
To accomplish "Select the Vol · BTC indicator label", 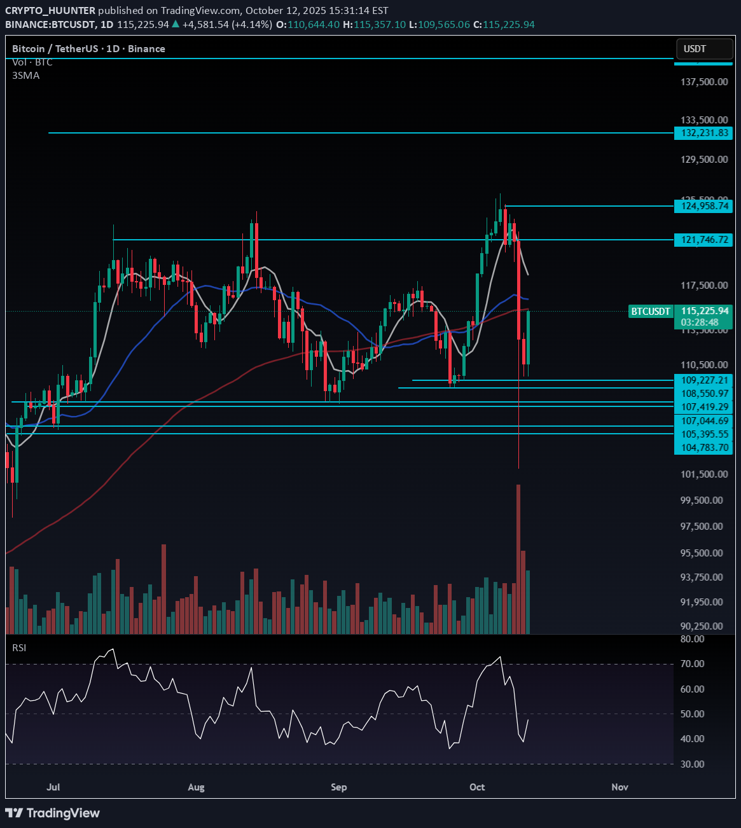I will (29, 62).
